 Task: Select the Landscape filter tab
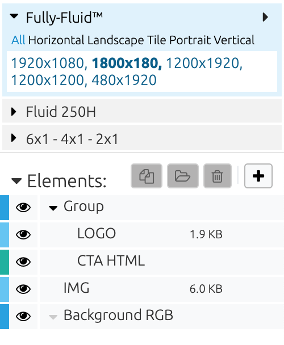tap(116, 40)
